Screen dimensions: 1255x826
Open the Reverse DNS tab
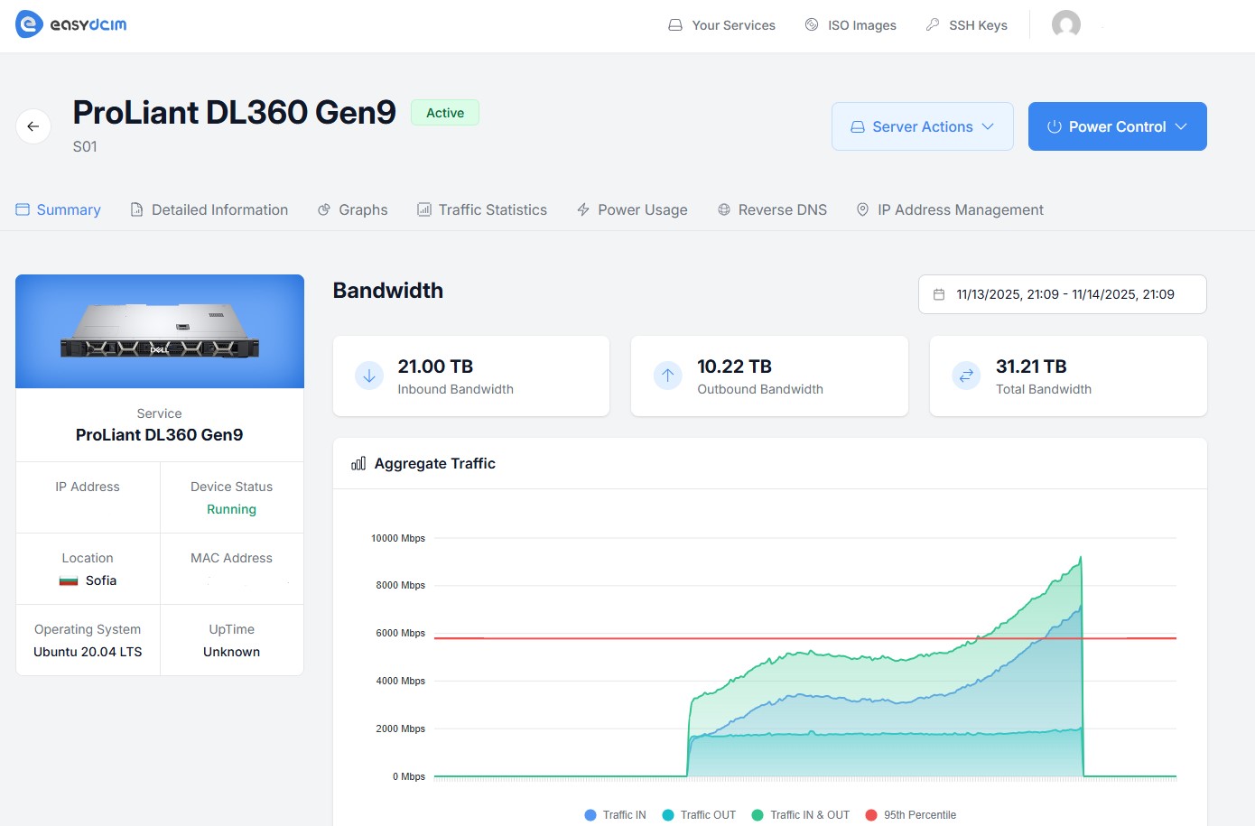(x=772, y=209)
